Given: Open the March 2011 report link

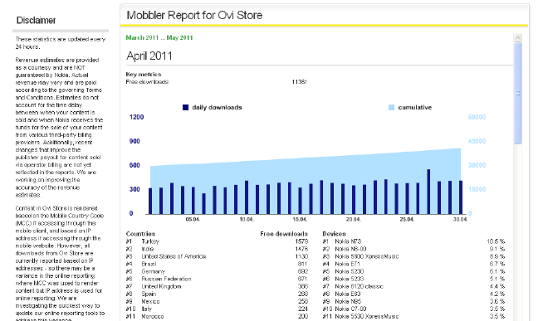Looking at the screenshot, I should tap(142, 37).
